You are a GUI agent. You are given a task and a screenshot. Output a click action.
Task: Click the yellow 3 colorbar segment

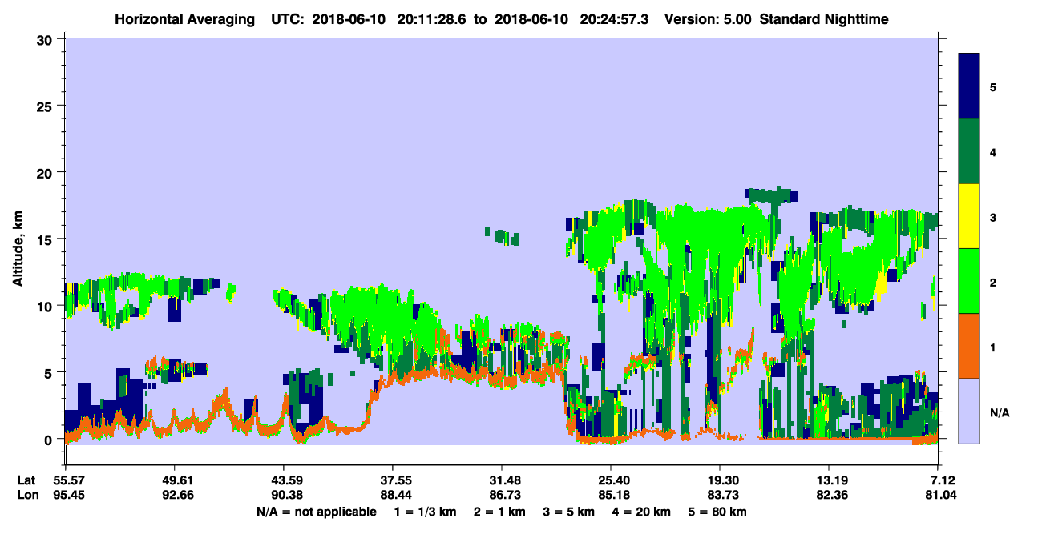pyautogui.click(x=969, y=216)
